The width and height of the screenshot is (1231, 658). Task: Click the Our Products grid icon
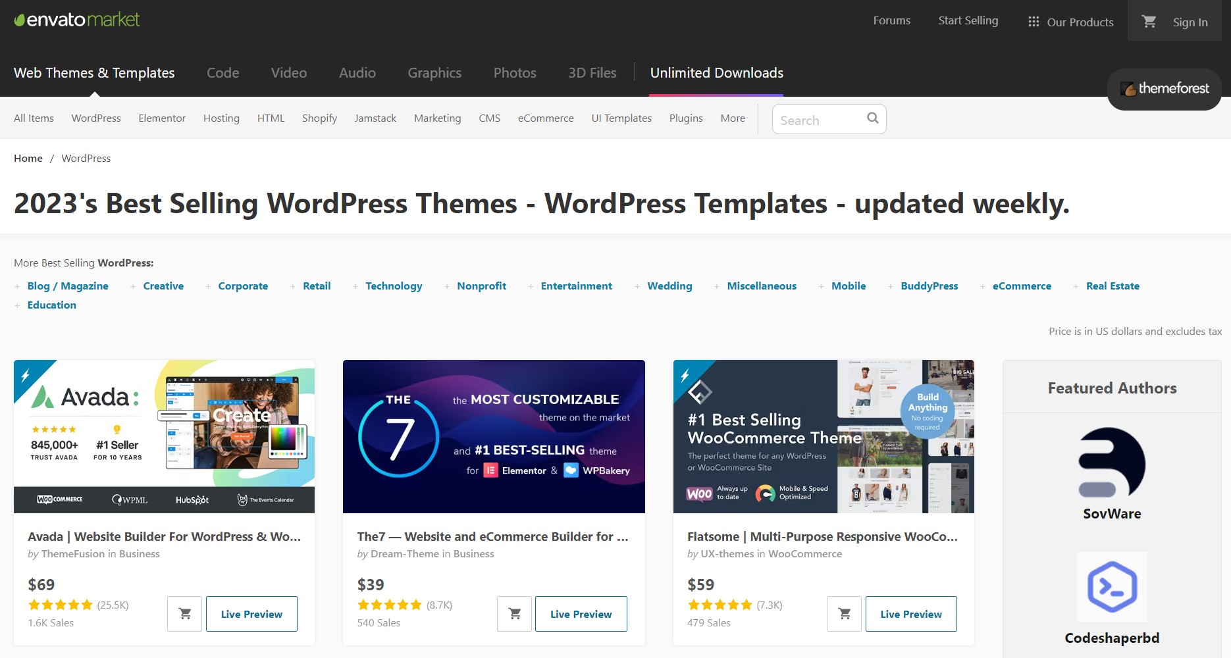[x=1034, y=22]
